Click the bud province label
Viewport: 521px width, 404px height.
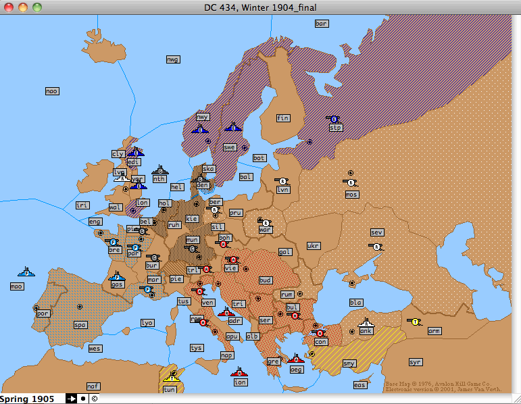pos(266,280)
